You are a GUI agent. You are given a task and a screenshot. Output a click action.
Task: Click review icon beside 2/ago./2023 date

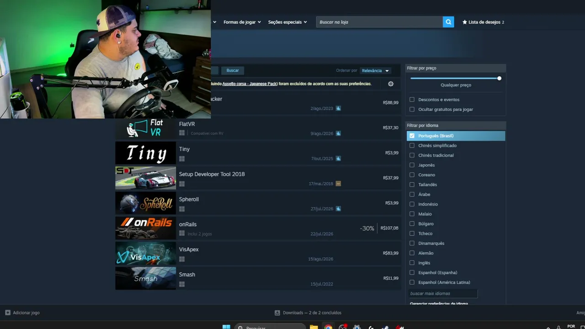[x=338, y=108]
